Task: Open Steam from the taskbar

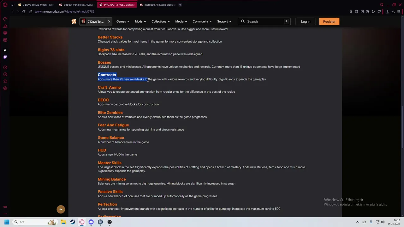Action: (x=73, y=222)
